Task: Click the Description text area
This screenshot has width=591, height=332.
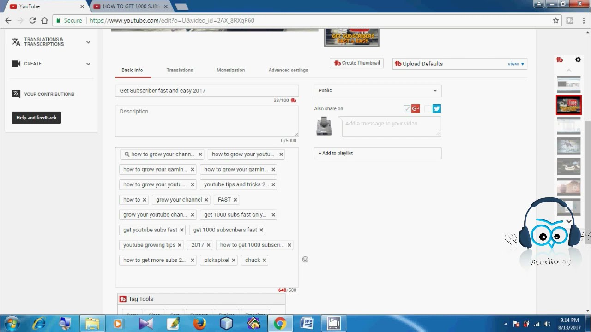Action: [207, 121]
